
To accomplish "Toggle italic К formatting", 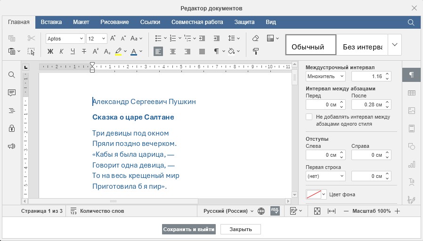I will click(62, 51).
